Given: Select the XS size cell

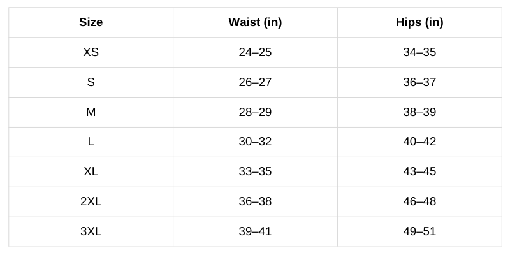Looking at the screenshot, I should (91, 52).
